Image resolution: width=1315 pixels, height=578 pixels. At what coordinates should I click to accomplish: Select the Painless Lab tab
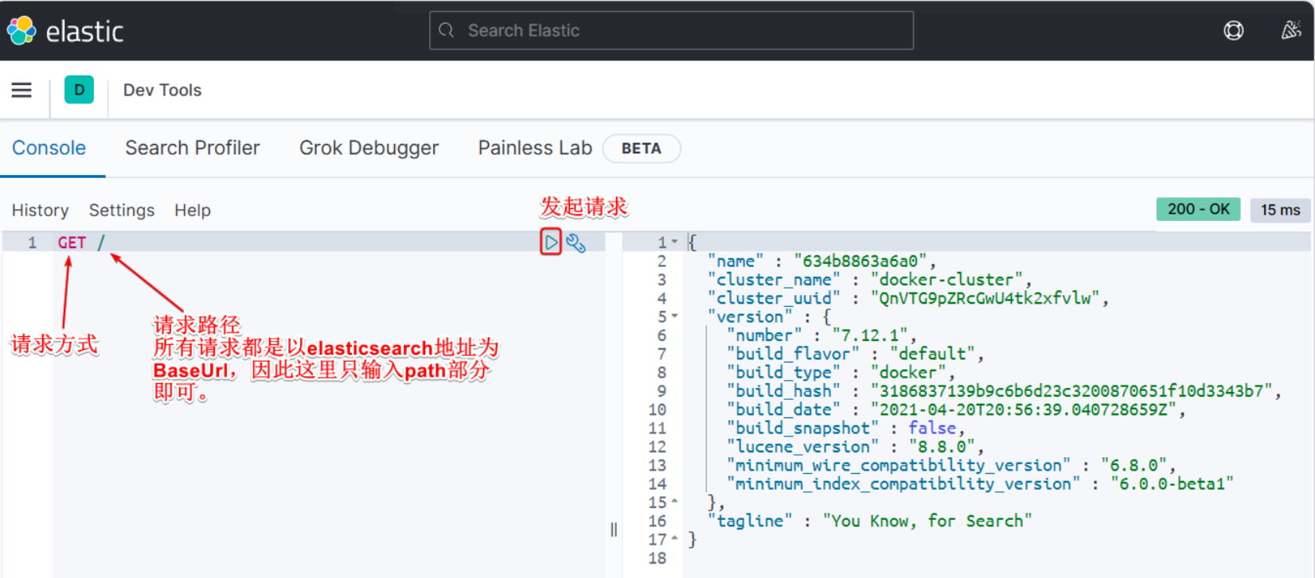534,148
